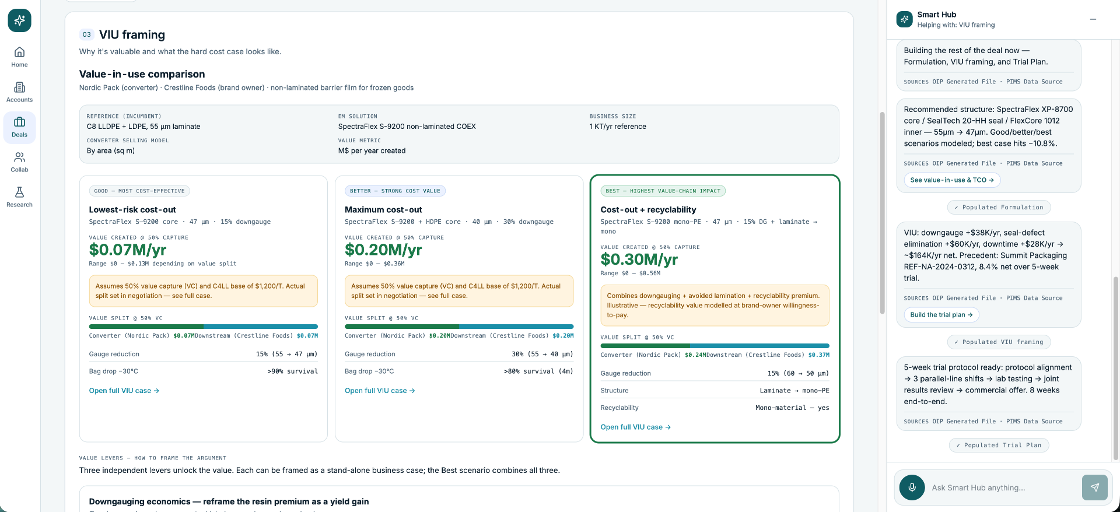The height and width of the screenshot is (512, 1120).
Task: Open Collab in the sidebar
Action: click(19, 162)
